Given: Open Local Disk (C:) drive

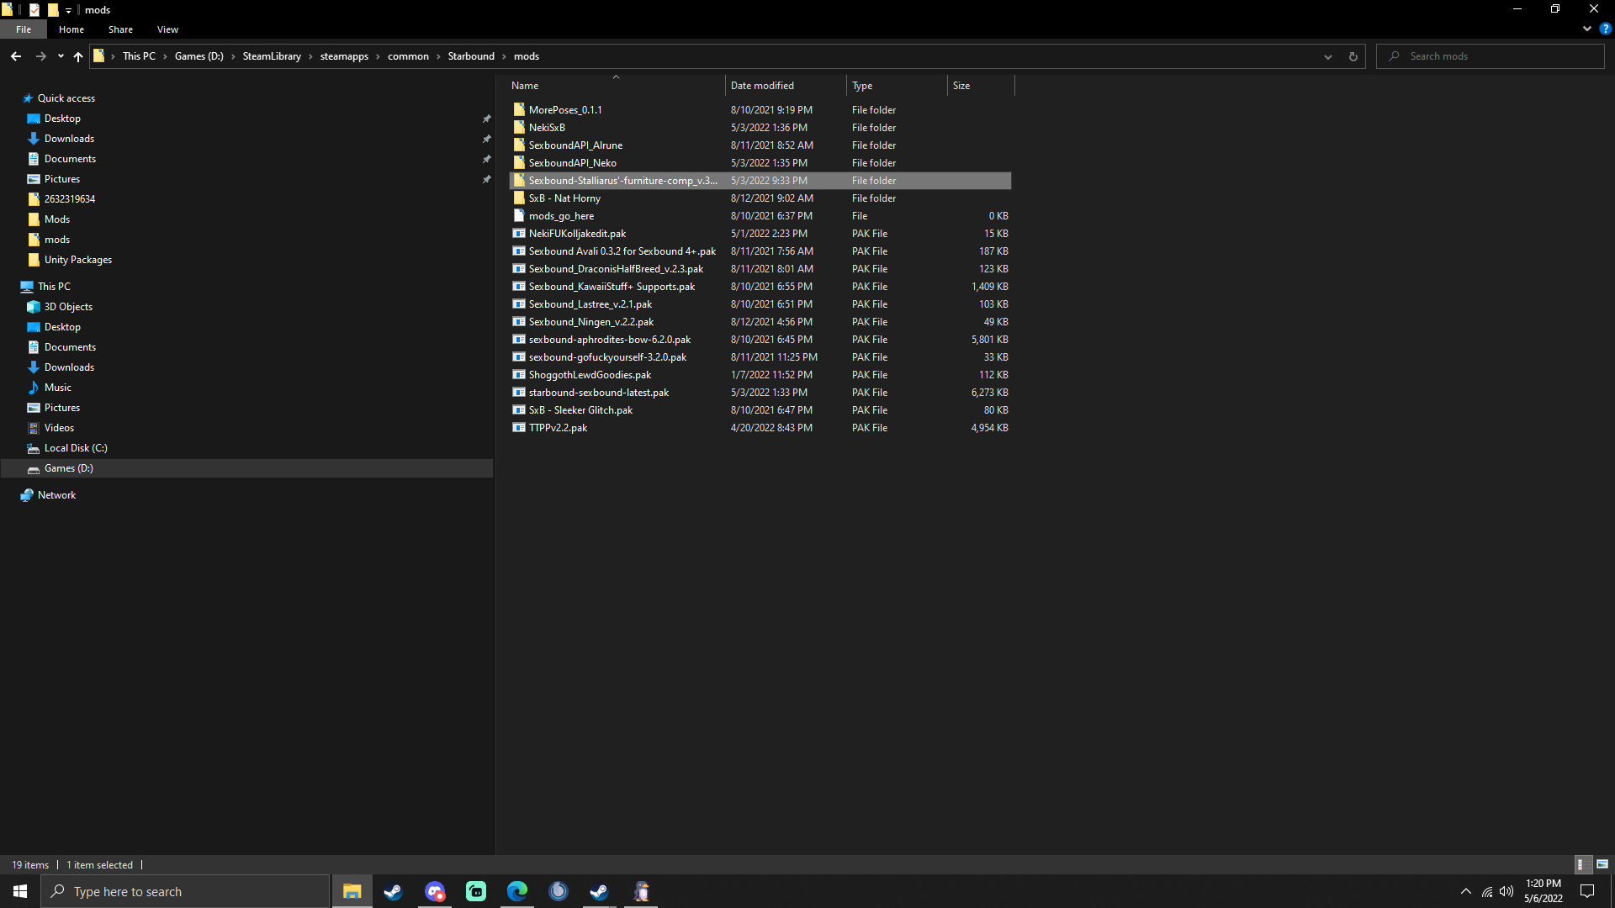Looking at the screenshot, I should pos(76,448).
